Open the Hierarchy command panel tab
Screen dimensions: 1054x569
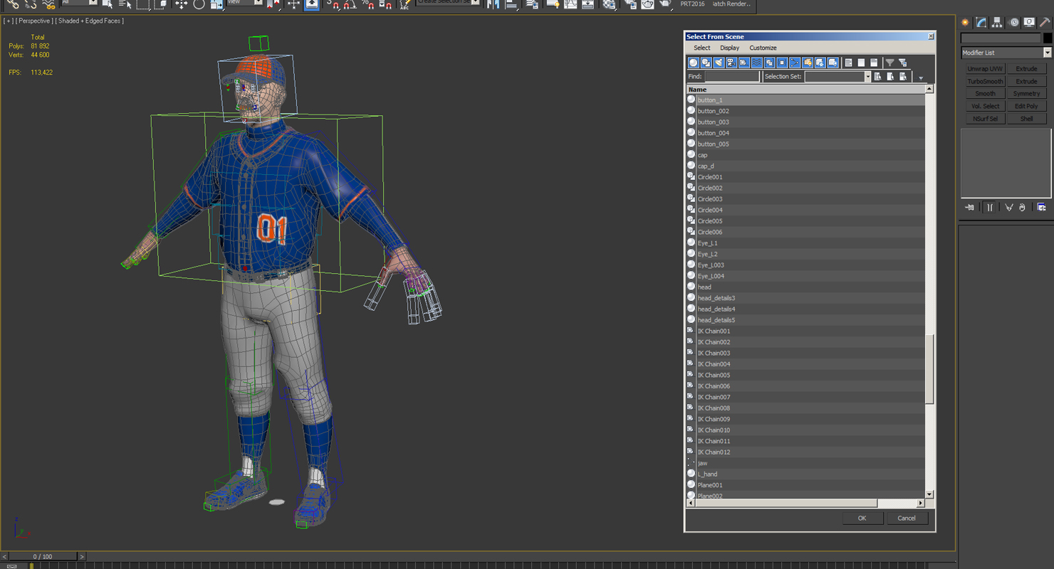997,23
